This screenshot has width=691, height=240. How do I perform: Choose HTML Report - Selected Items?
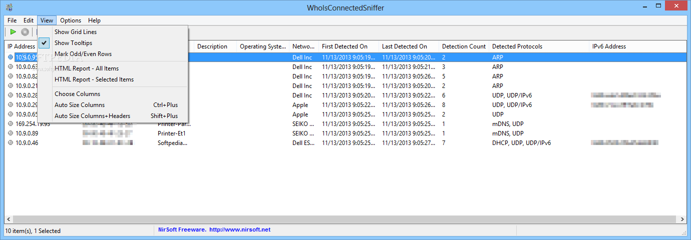(113, 79)
